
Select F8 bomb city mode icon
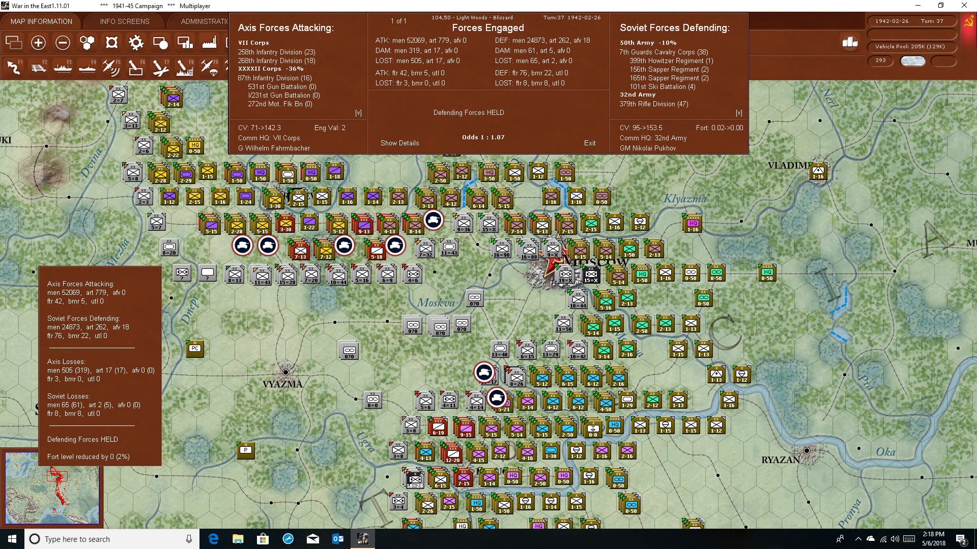(185, 67)
